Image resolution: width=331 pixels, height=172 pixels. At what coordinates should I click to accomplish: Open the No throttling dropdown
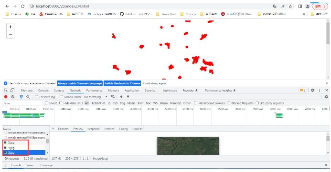[x=96, y=97]
